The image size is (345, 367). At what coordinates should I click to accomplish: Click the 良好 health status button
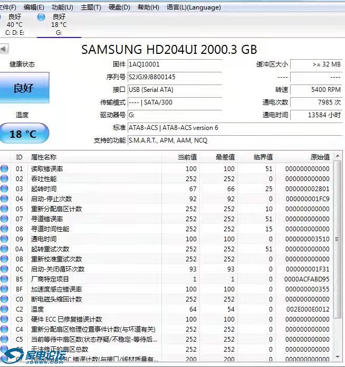(24, 88)
